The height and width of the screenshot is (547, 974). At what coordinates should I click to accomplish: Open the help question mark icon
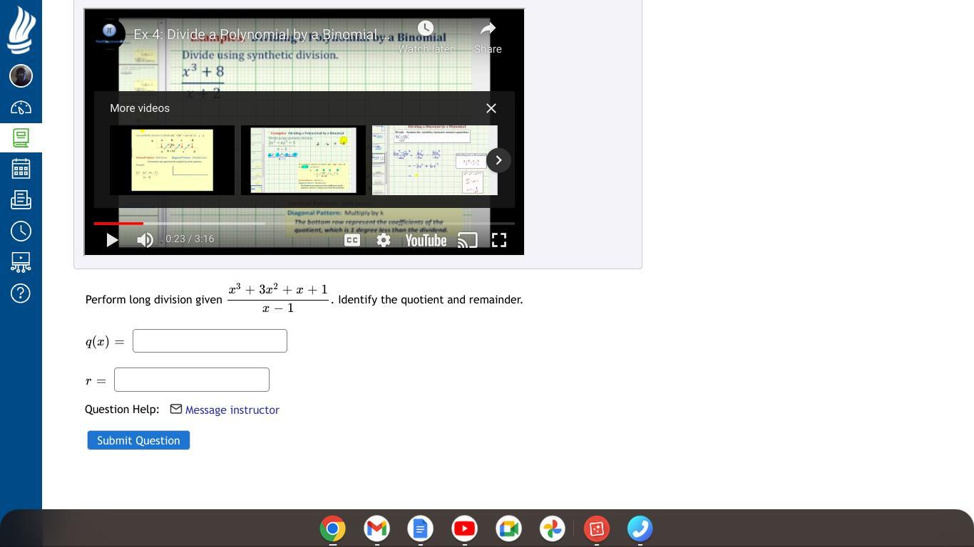[21, 293]
